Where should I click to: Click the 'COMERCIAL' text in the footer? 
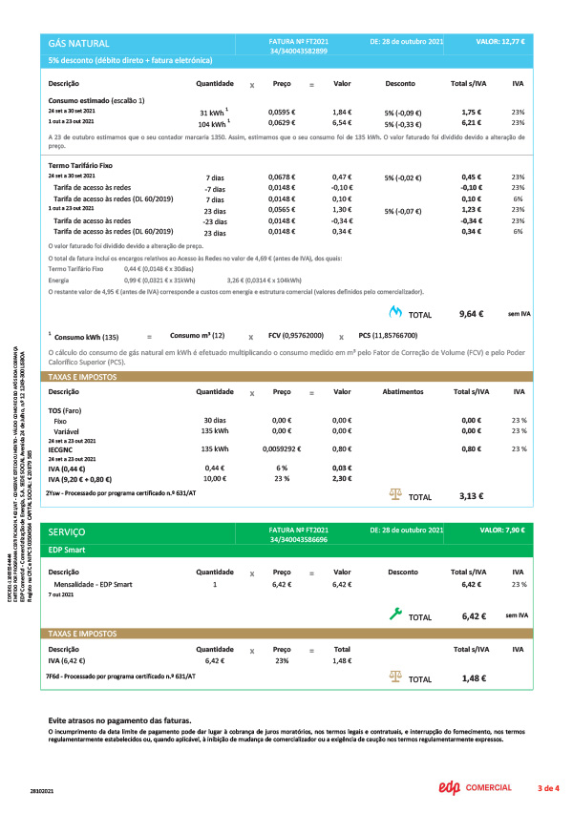(489, 788)
